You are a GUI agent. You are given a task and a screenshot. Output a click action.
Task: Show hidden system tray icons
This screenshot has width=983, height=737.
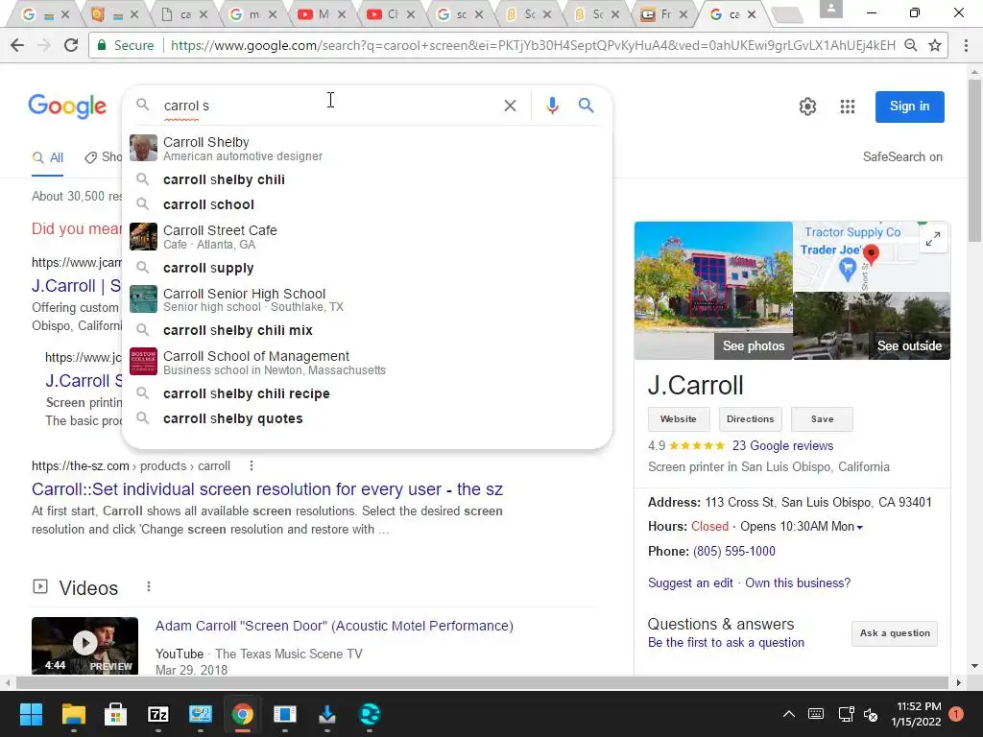789,714
